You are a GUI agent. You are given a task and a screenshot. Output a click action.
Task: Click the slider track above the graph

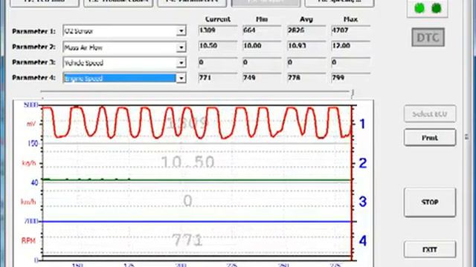tap(196, 91)
